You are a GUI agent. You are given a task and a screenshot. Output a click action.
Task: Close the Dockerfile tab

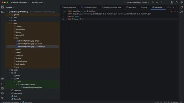point(164,7)
